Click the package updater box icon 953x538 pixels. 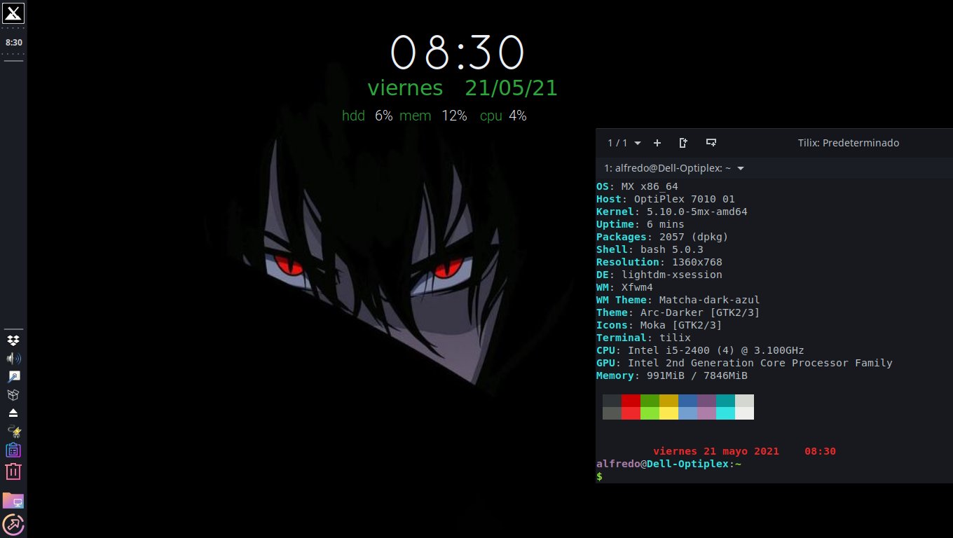[13, 395]
